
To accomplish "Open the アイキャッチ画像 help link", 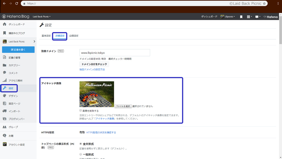I will tap(105, 119).
